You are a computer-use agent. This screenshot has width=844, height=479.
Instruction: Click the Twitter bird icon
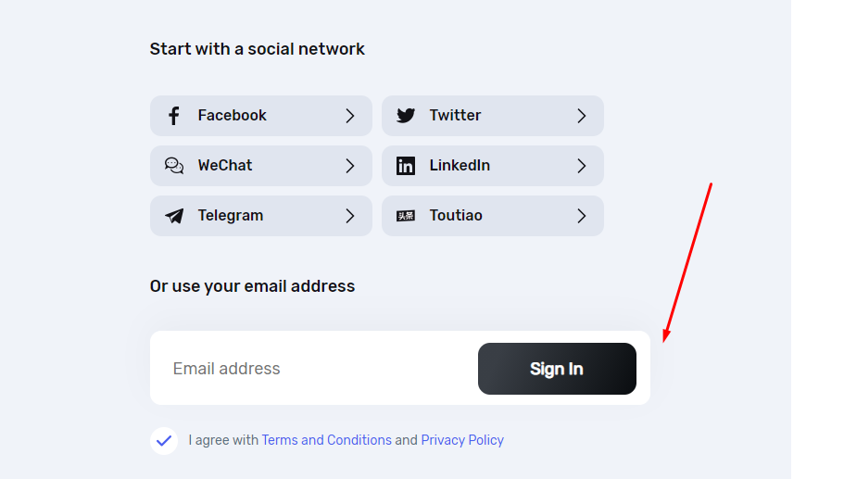406,116
